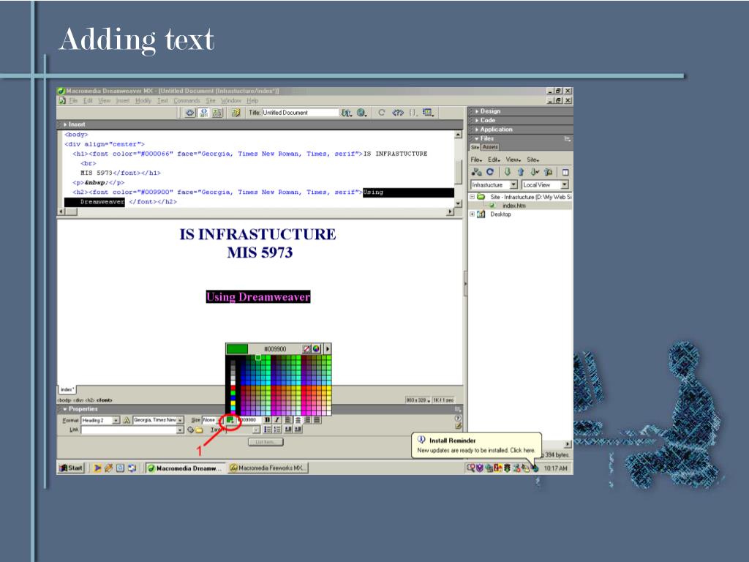749x562 pixels.
Task: Open System Color Picker wheel icon
Action: coord(316,349)
